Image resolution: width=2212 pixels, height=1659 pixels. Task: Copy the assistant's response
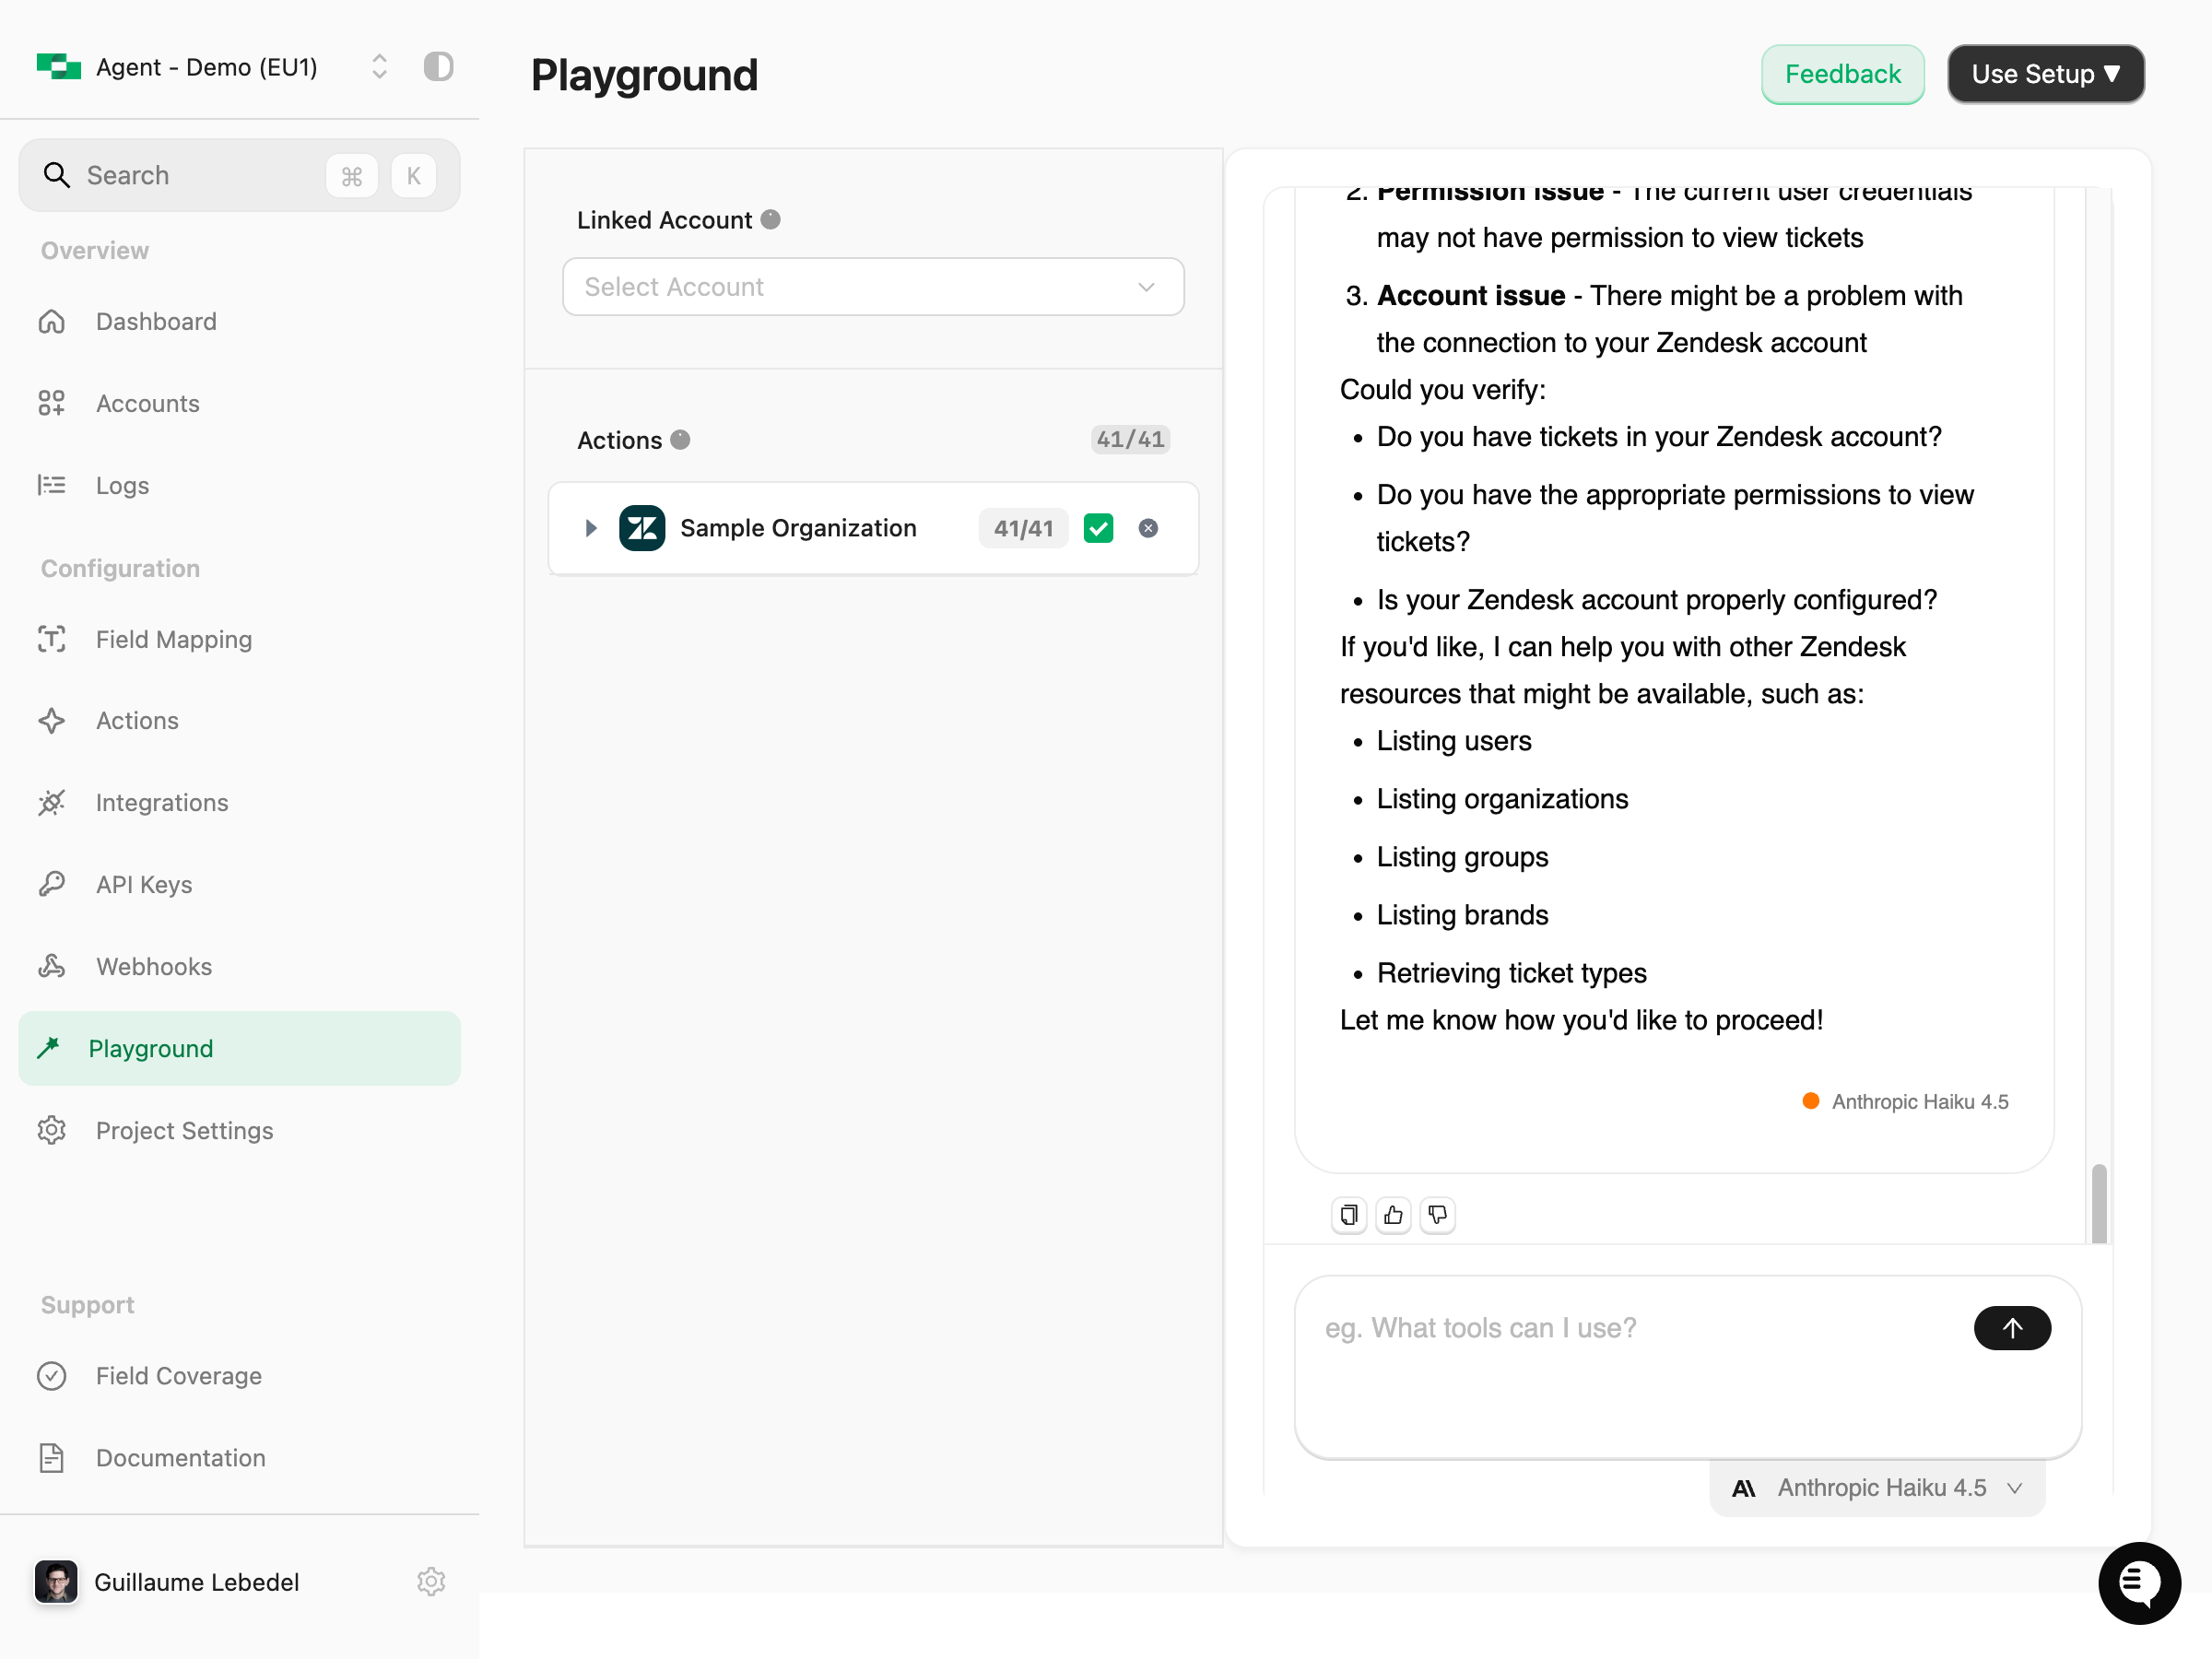pyautogui.click(x=1348, y=1215)
